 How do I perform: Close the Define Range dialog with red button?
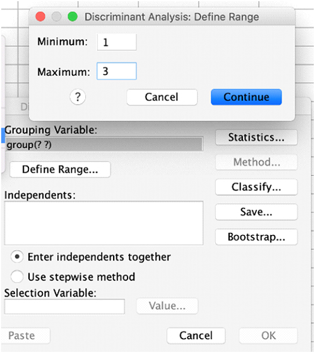(40, 16)
